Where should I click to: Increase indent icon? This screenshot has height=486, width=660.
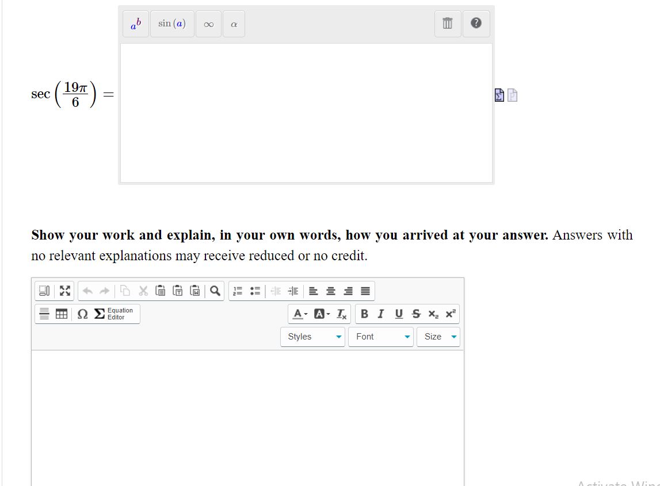pos(293,291)
